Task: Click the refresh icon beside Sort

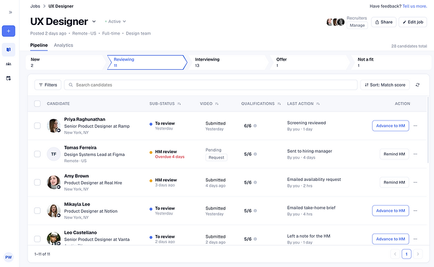Action: [417, 85]
